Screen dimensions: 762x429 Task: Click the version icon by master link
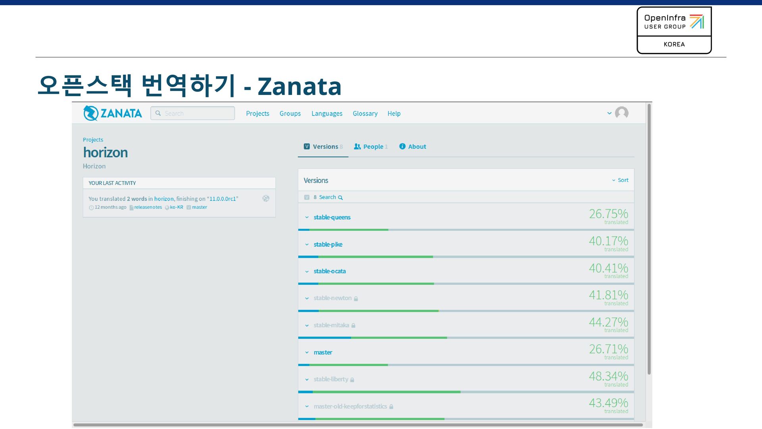tap(189, 207)
